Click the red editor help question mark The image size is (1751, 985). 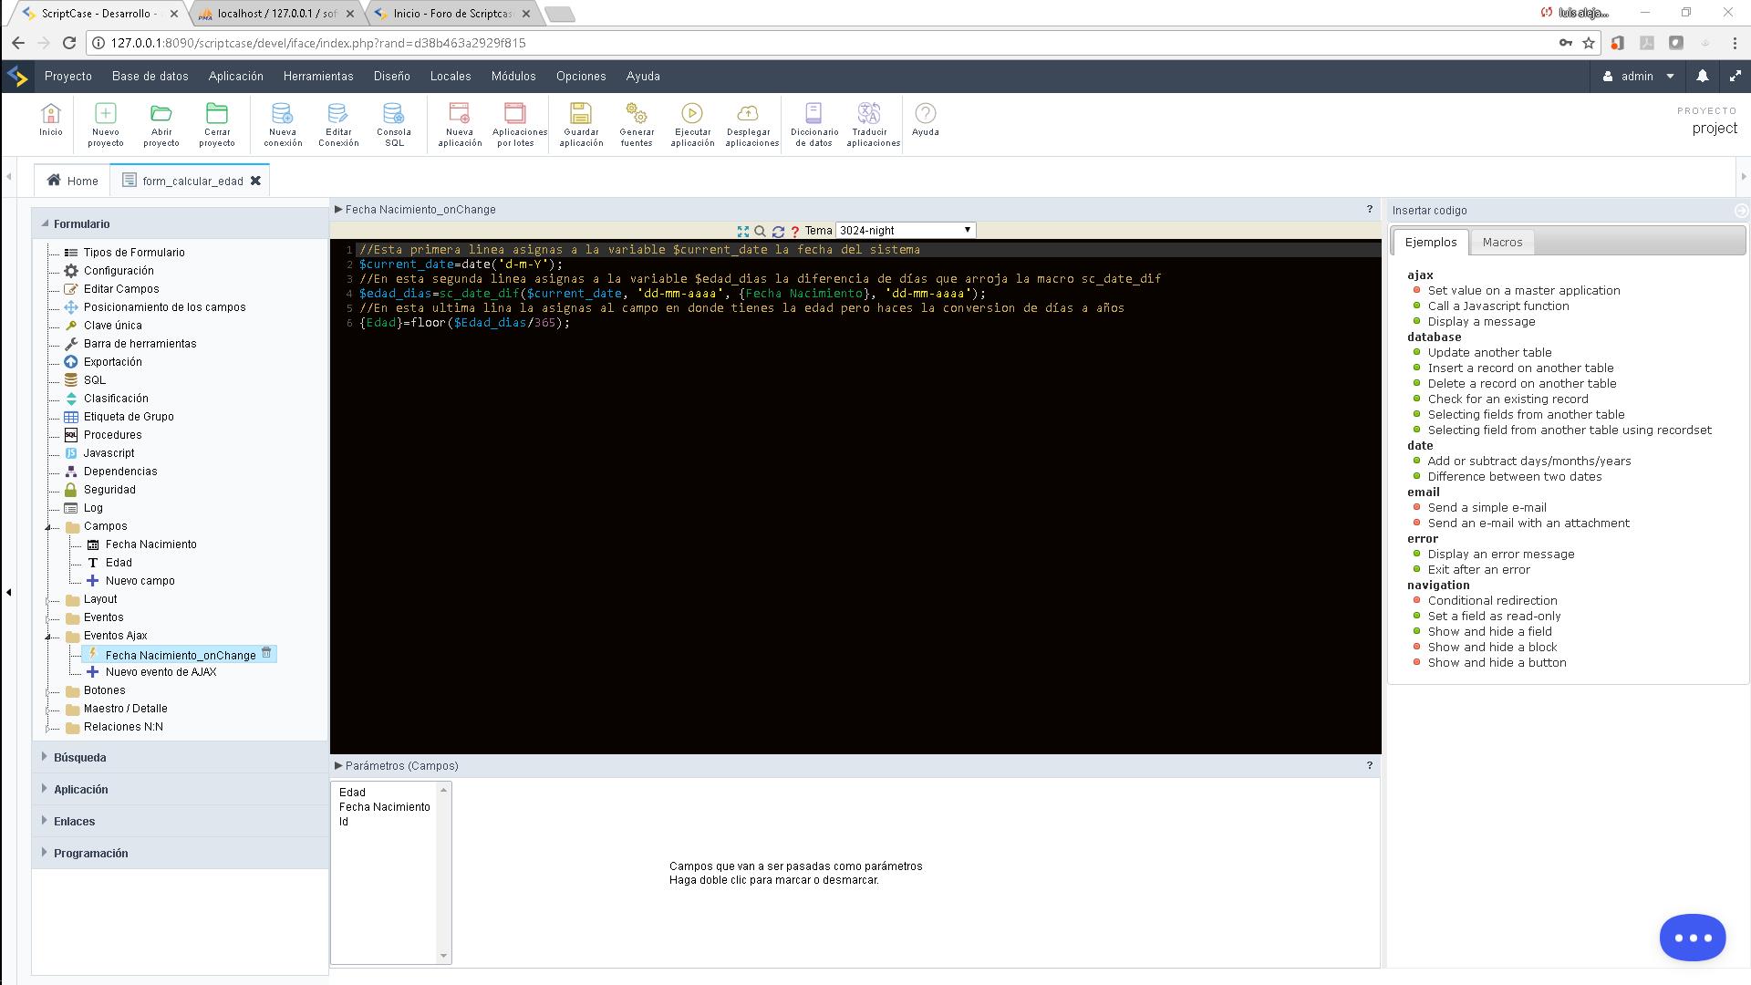point(795,232)
